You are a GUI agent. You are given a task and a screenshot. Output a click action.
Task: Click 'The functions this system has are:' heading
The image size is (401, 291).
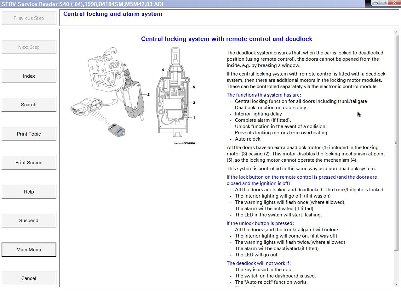coord(264,95)
